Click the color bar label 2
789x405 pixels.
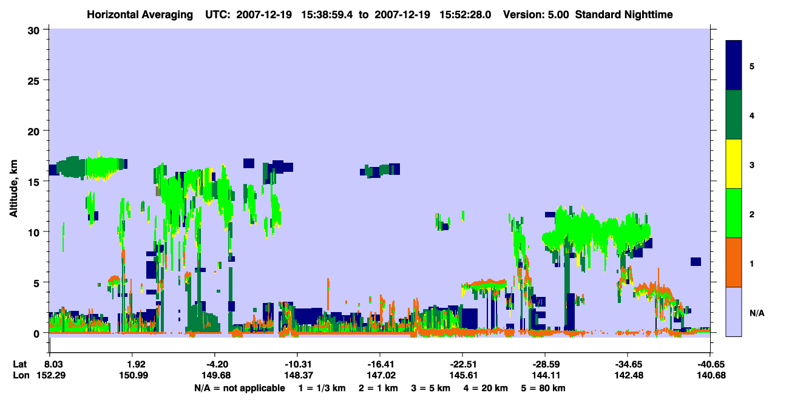[751, 214]
